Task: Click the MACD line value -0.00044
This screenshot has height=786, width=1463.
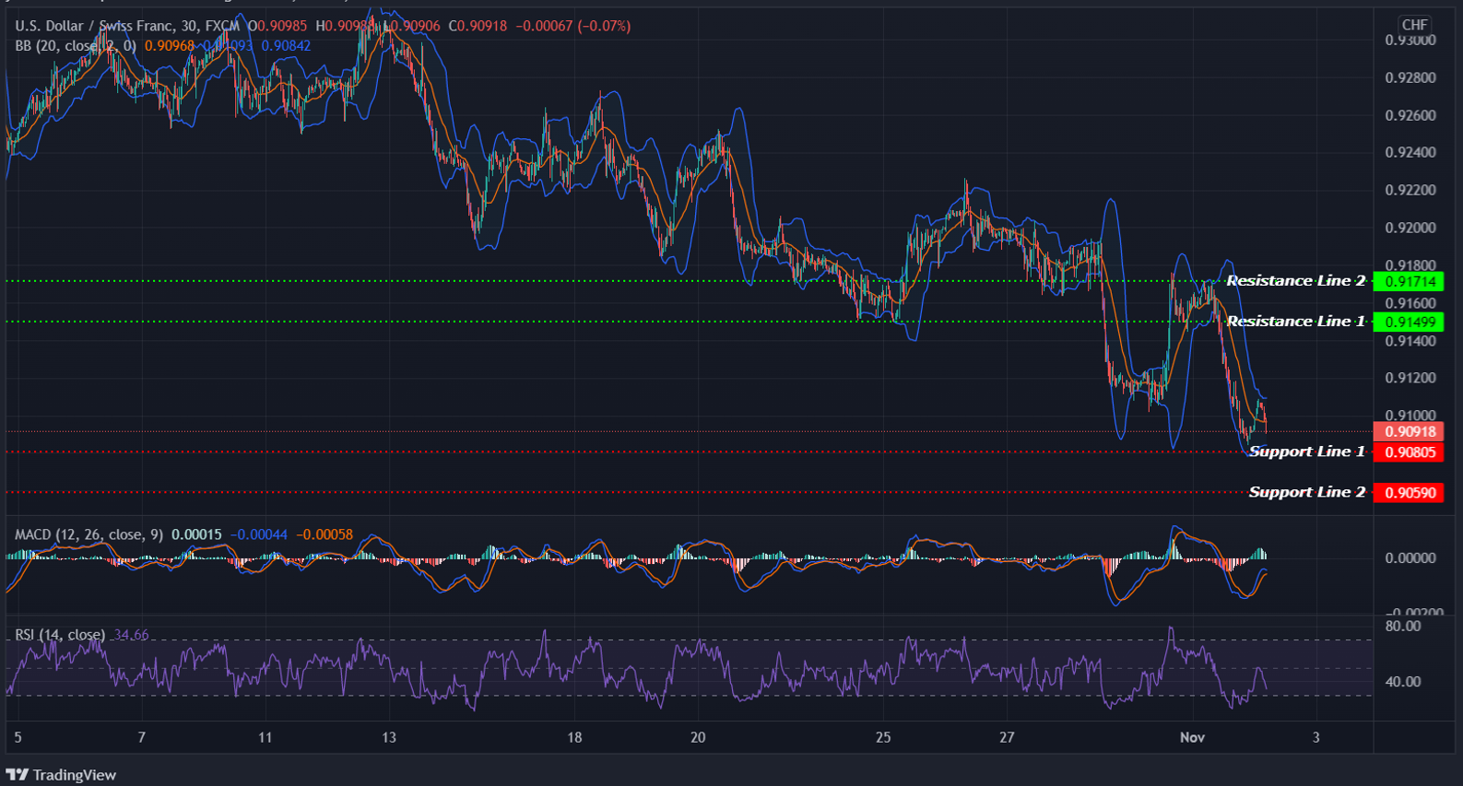Action: tap(259, 534)
